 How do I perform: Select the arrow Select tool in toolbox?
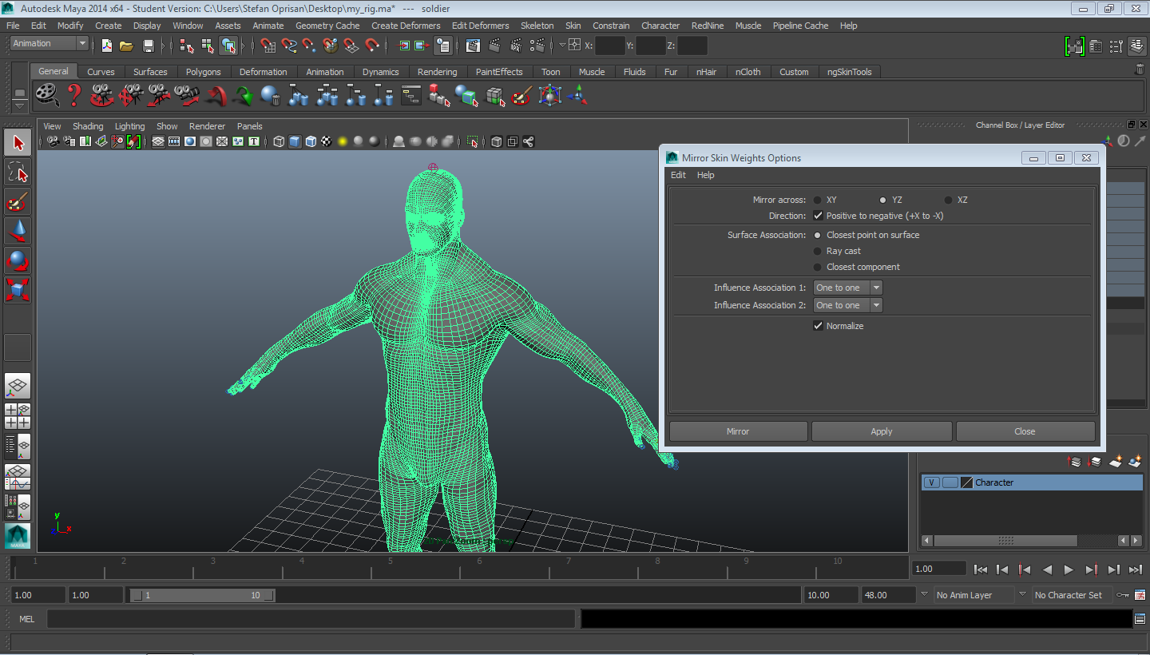pyautogui.click(x=18, y=144)
